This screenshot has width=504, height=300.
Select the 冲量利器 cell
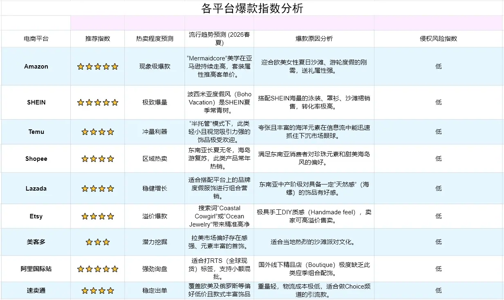click(155, 132)
